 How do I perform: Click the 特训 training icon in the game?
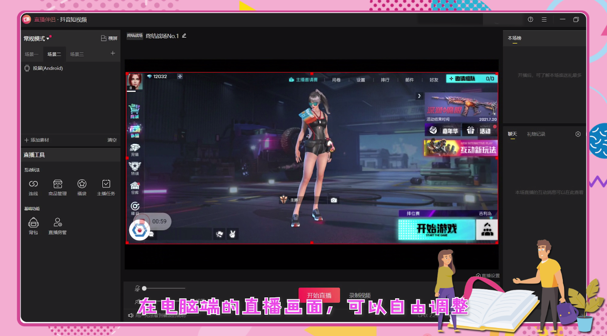click(x=135, y=169)
